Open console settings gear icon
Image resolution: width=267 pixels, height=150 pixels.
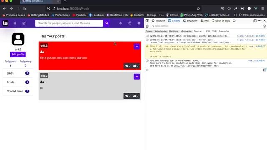point(264,26)
